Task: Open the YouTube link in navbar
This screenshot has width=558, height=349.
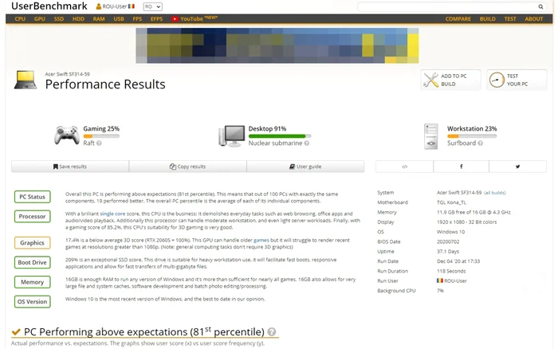Action: tap(195, 19)
